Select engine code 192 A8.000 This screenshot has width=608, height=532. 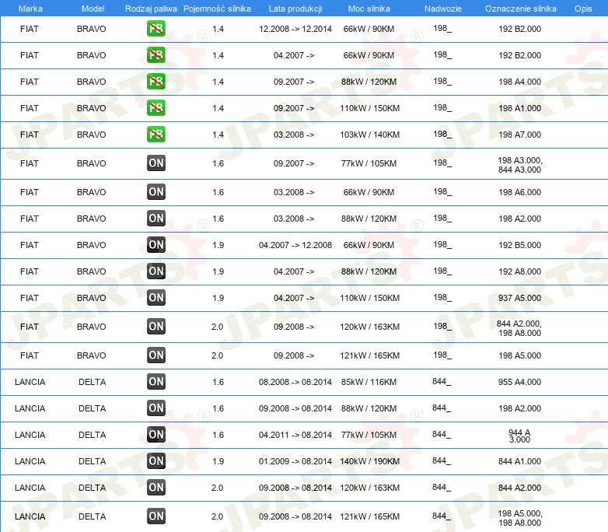pyautogui.click(x=519, y=271)
